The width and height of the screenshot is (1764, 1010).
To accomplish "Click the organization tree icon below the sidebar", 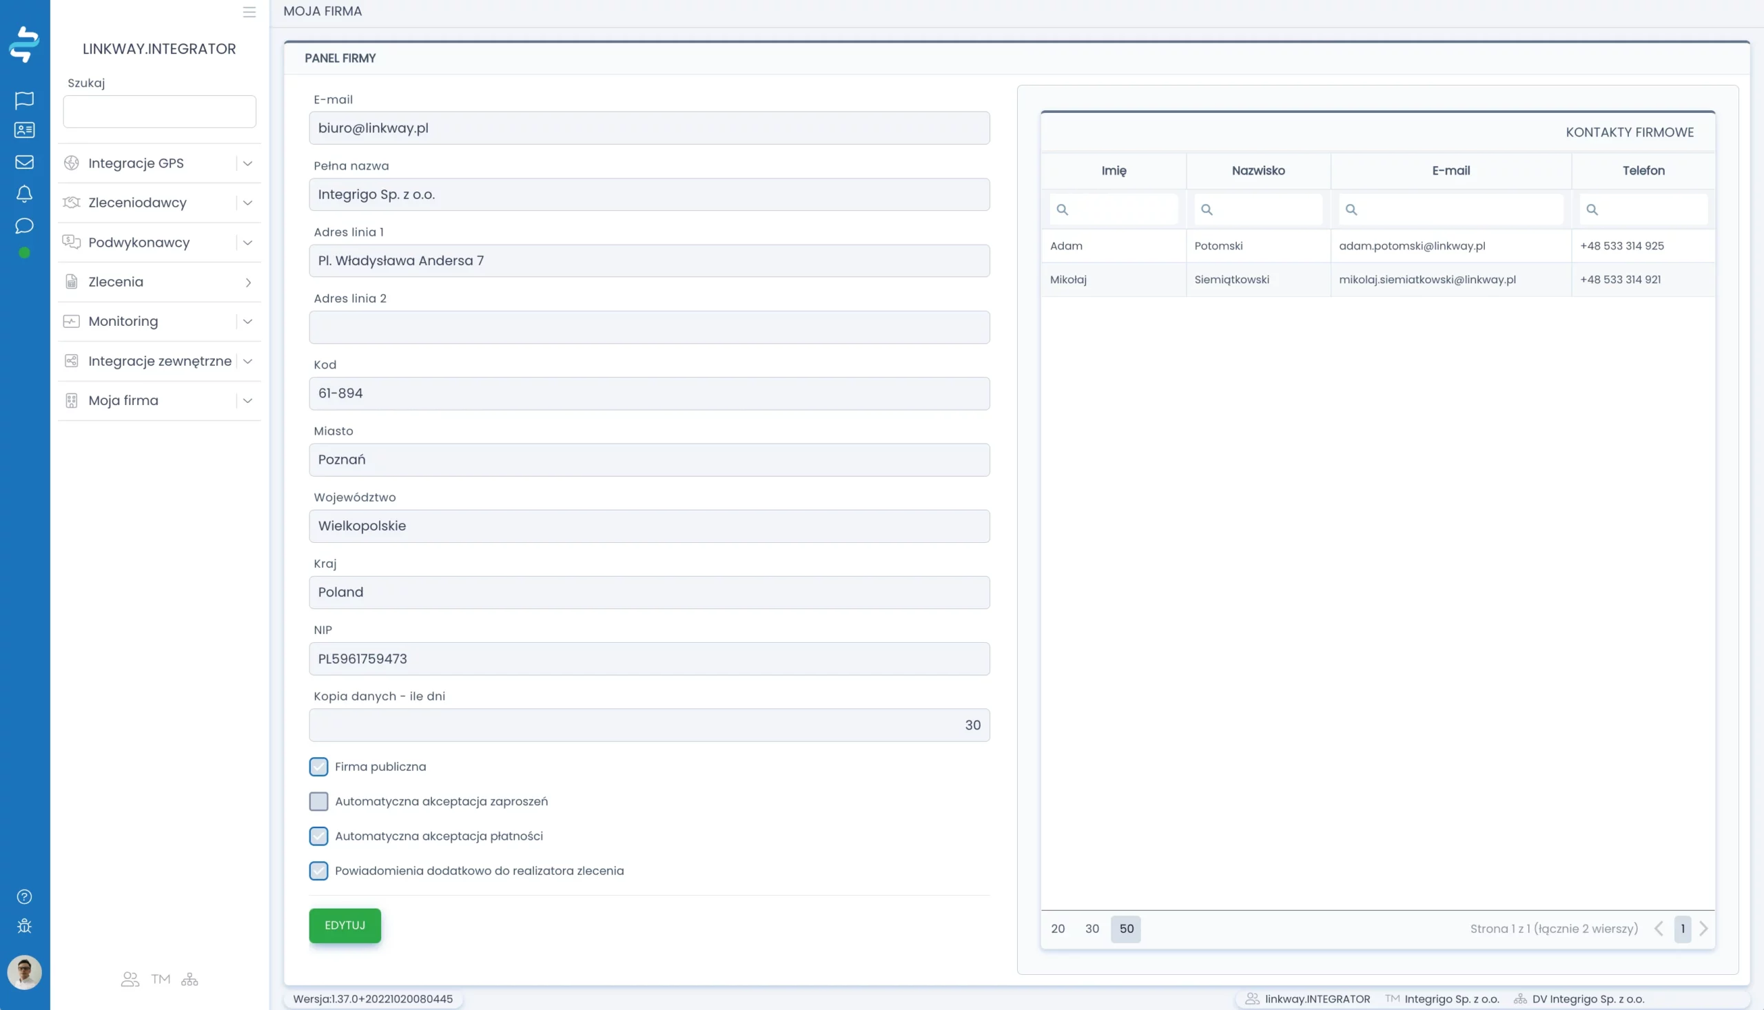I will (x=189, y=979).
